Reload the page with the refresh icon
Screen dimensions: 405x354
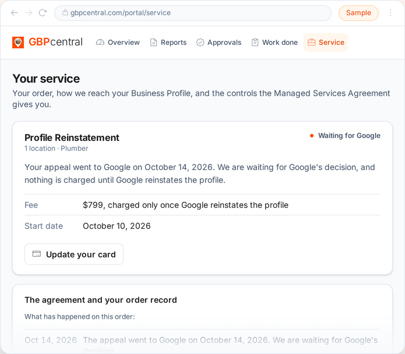[43, 13]
